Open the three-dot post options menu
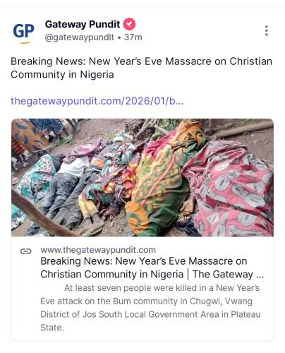Image resolution: width=285 pixels, height=353 pixels. [x=266, y=31]
